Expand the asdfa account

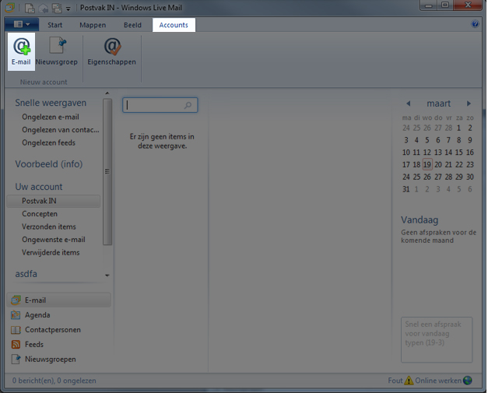click(26, 274)
